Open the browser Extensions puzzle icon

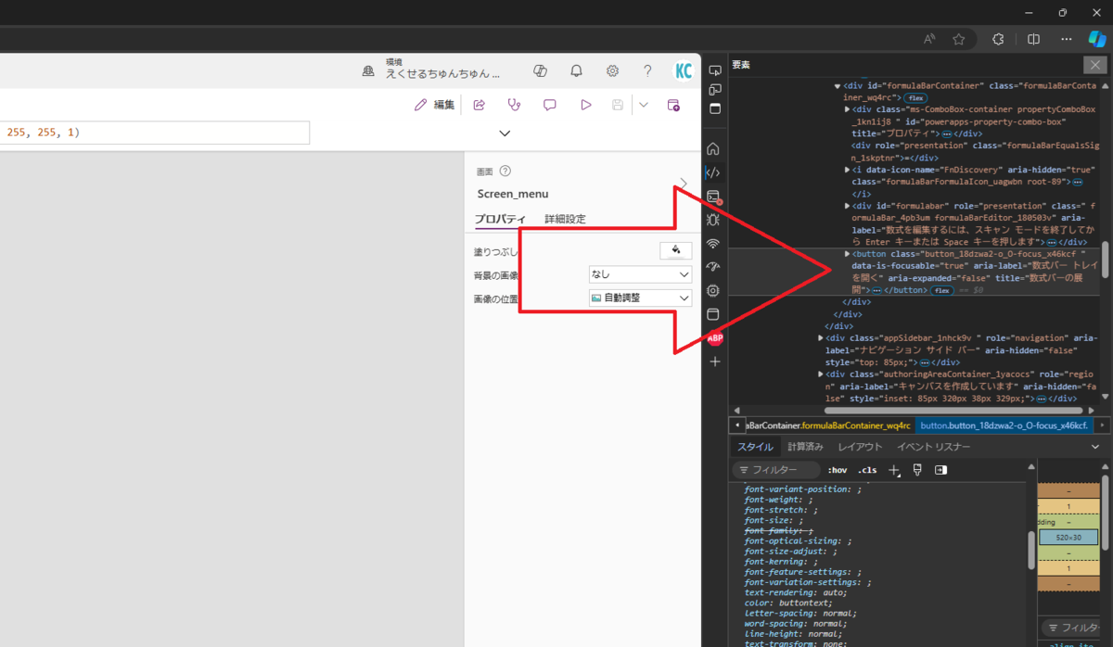point(999,39)
